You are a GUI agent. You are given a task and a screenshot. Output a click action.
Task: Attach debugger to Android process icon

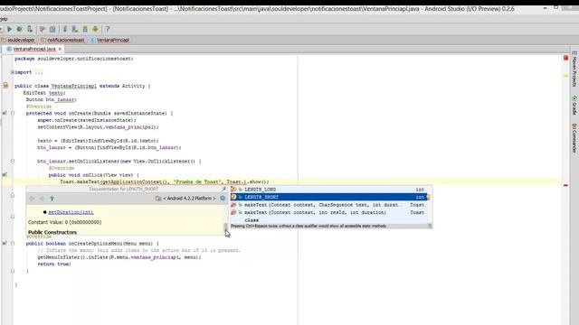[30, 29]
